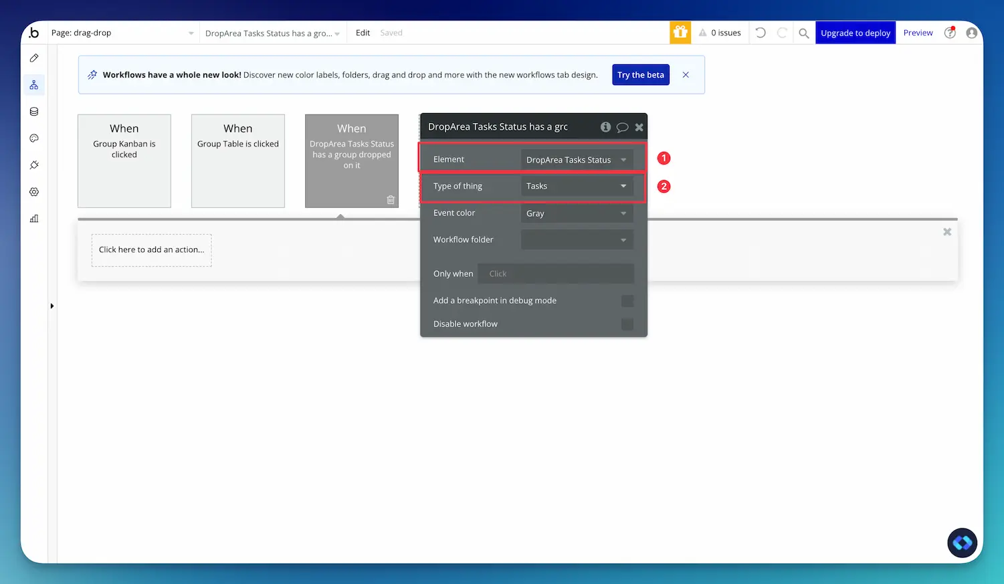
Task: Click the Type of thing label
Action: tap(458, 186)
